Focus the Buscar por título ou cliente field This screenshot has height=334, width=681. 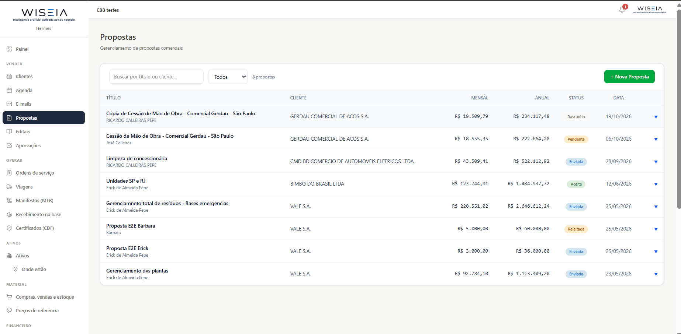point(156,77)
